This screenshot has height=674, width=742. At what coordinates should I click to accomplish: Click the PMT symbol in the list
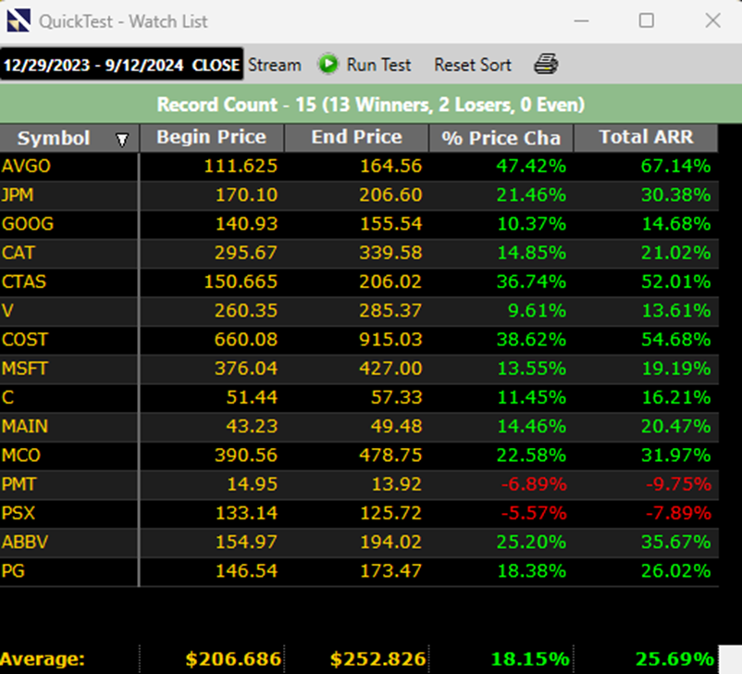[x=19, y=484]
